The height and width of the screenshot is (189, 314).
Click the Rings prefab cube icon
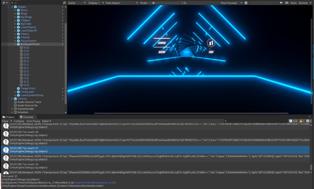(x=18, y=14)
